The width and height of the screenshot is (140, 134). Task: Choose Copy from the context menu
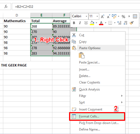point(98,42)
